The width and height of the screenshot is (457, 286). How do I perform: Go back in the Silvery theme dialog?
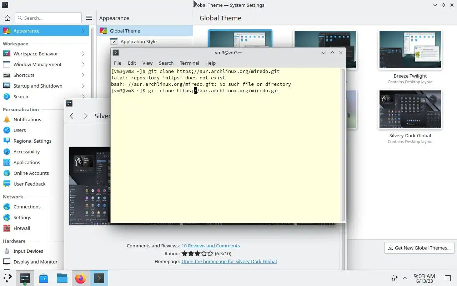72,116
